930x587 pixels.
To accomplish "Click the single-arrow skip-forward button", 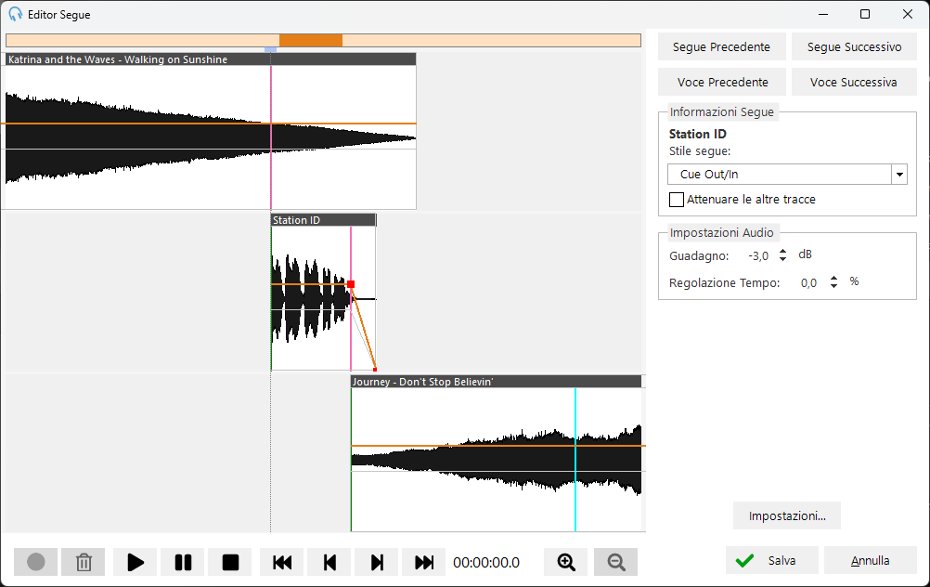I will point(377,562).
